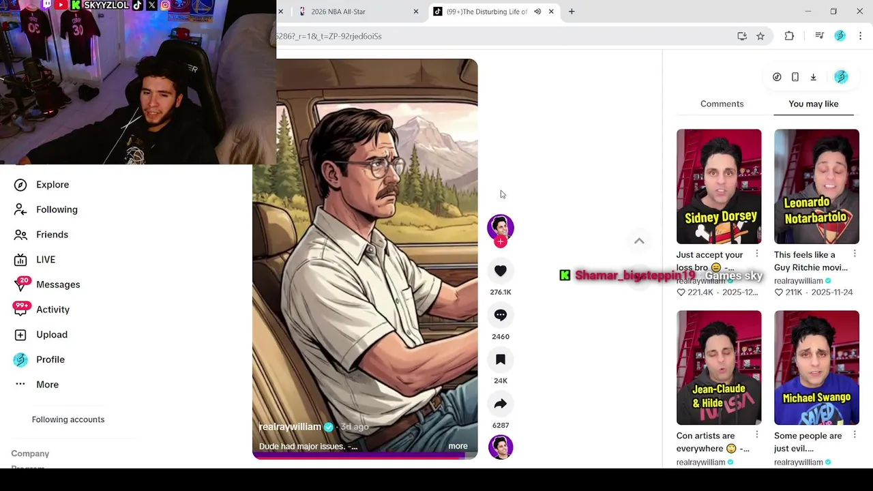Click the Company footer heading
The height and width of the screenshot is (491, 873).
click(x=30, y=453)
